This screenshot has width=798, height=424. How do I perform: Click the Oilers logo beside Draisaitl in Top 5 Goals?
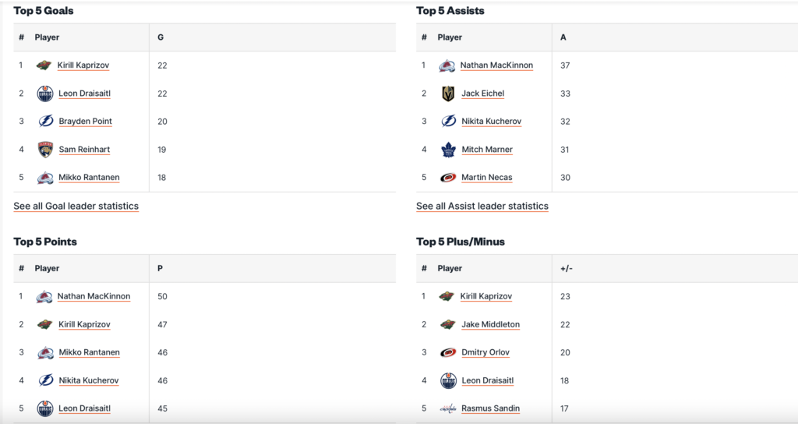[x=45, y=94]
